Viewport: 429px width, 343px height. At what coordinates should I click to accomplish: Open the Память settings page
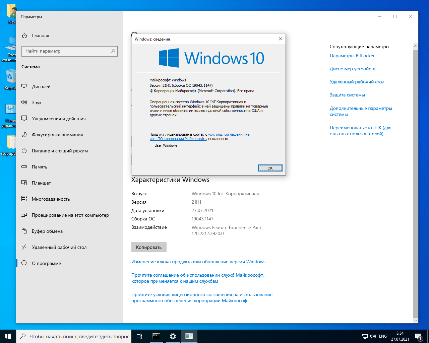point(40,167)
